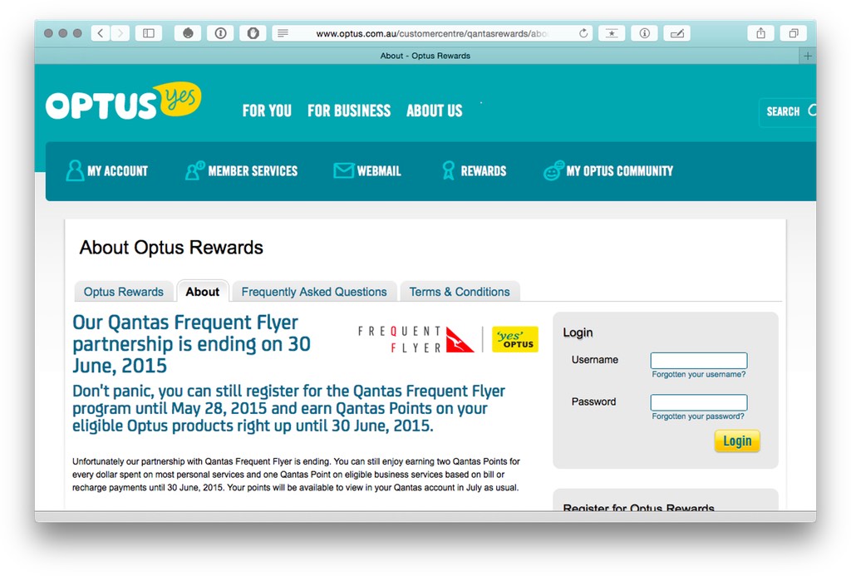Focus the Password input field
Viewport: 851px width, 576px height.
pyautogui.click(x=698, y=402)
